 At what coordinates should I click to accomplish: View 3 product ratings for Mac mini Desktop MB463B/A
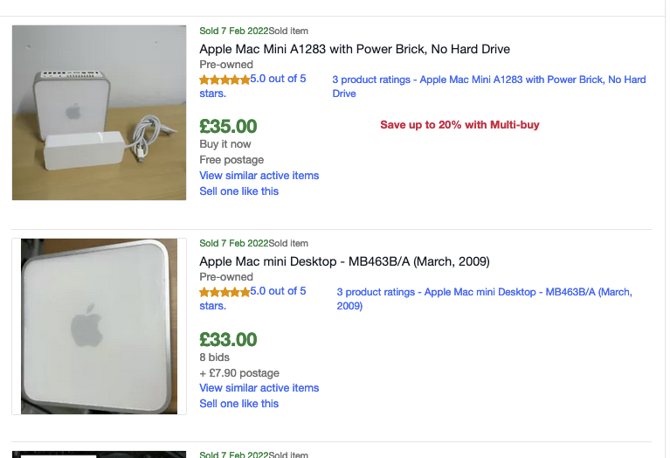484,292
